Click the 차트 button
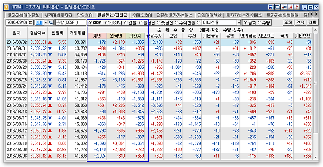Viewport: 323px width, 167px height. pos(312,22)
